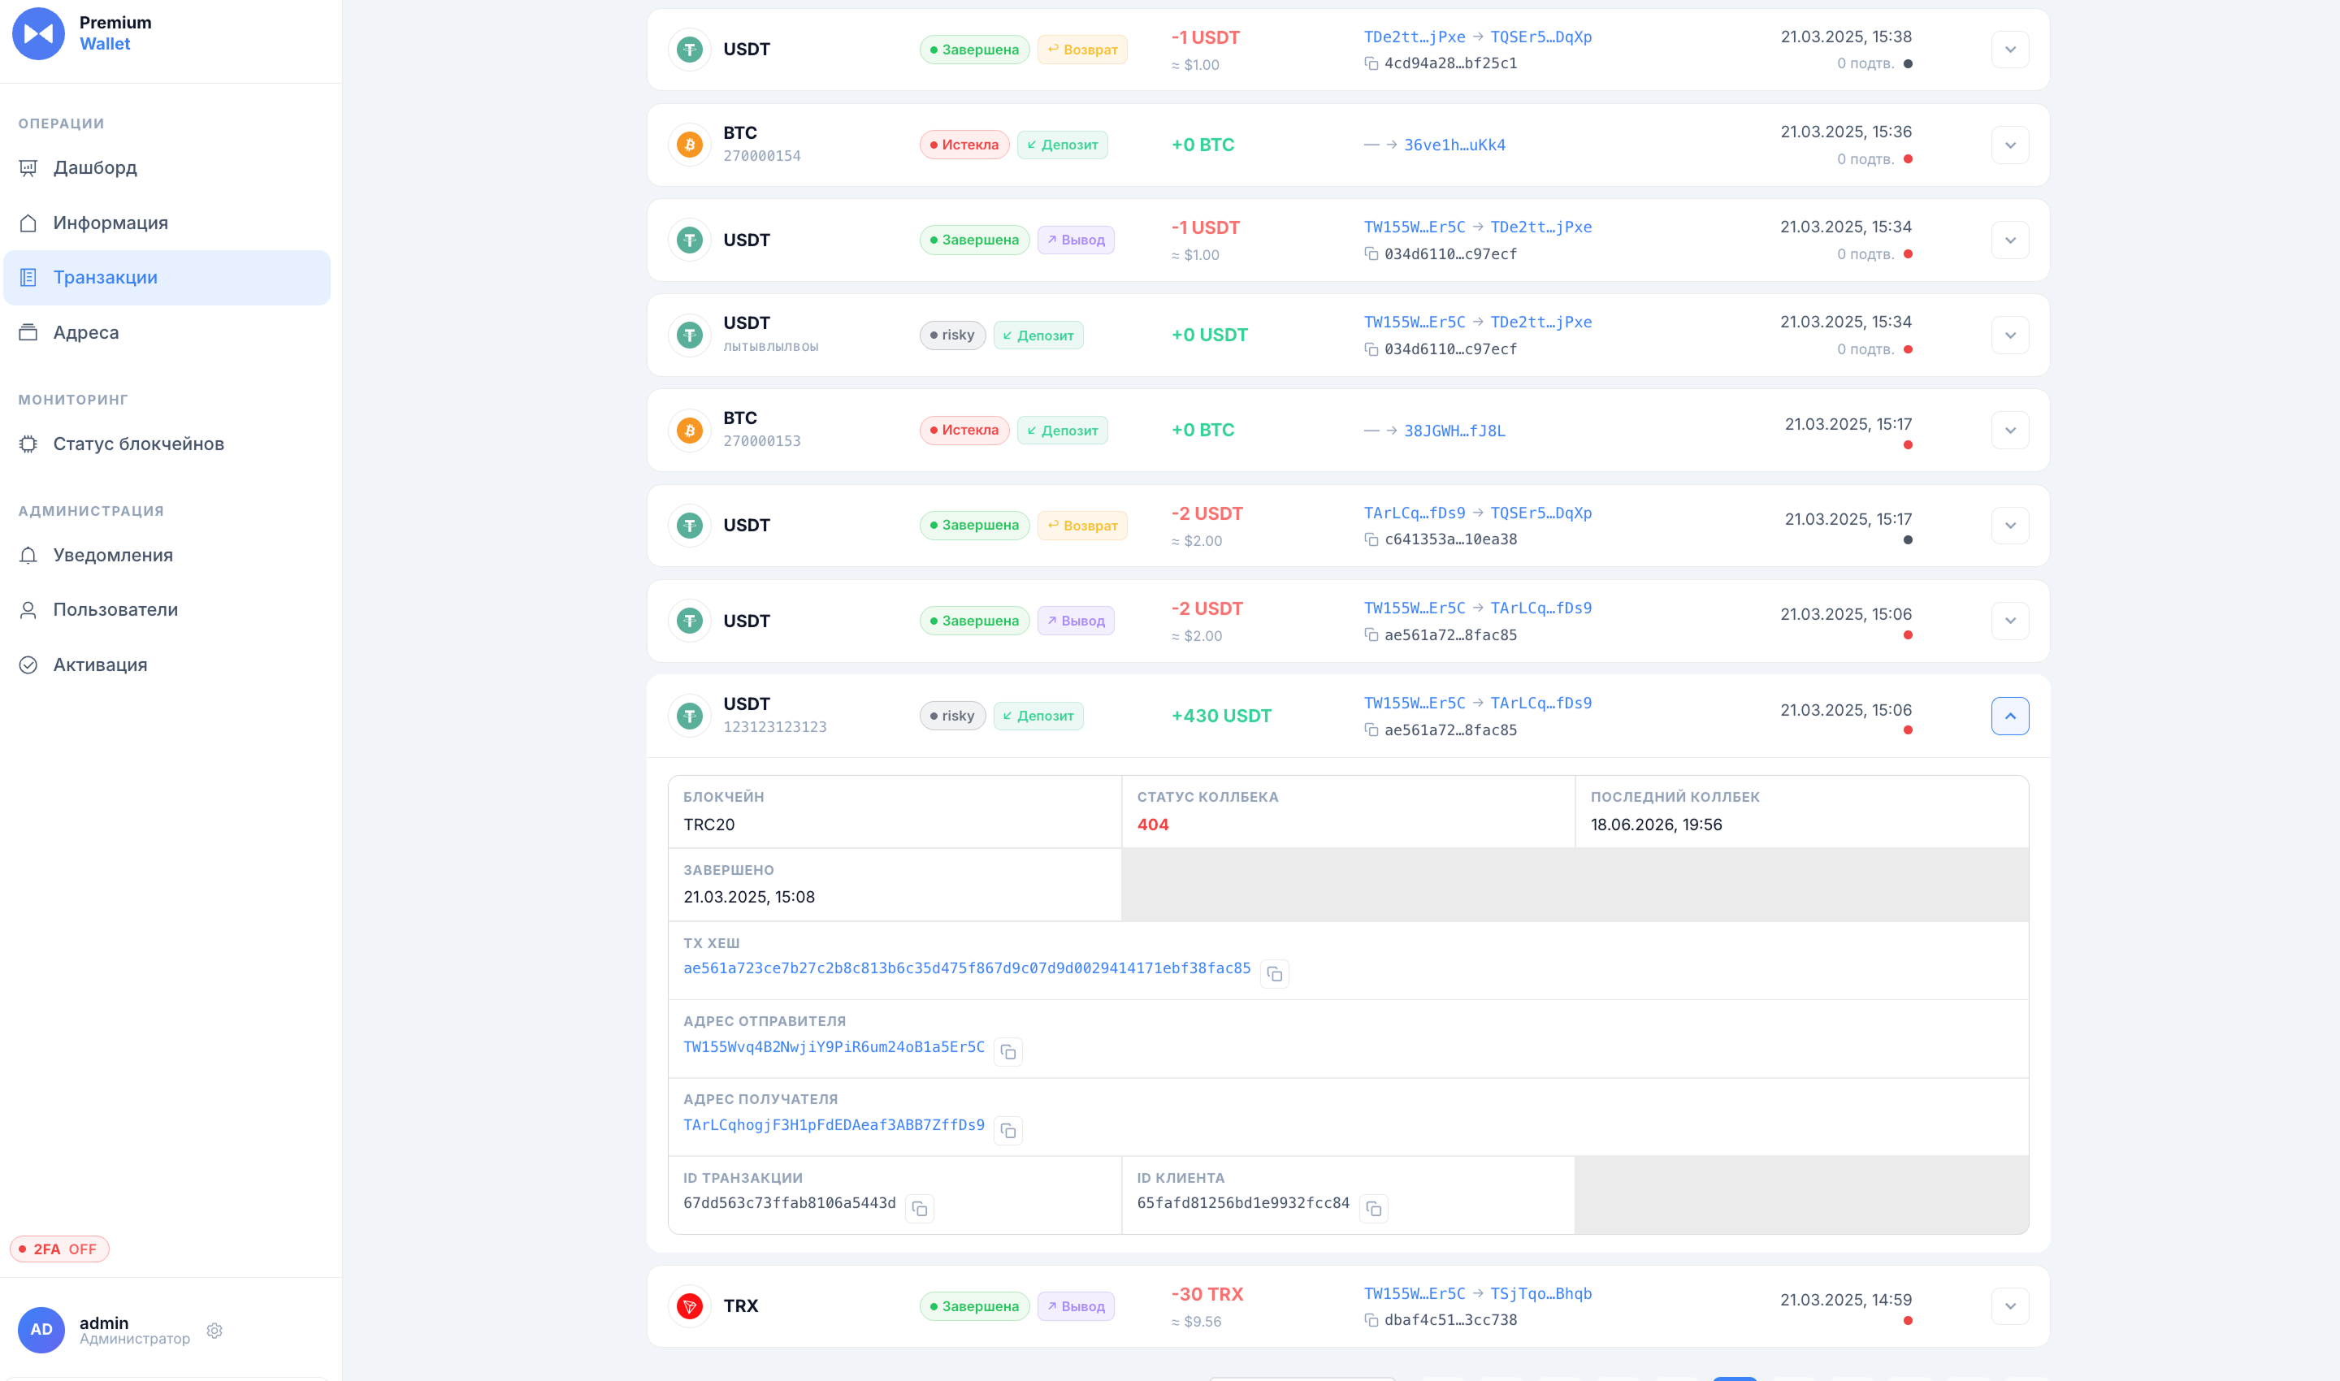Click Завершена badge in TRX row
Screen dimensions: 2340x1381
(x=974, y=1306)
